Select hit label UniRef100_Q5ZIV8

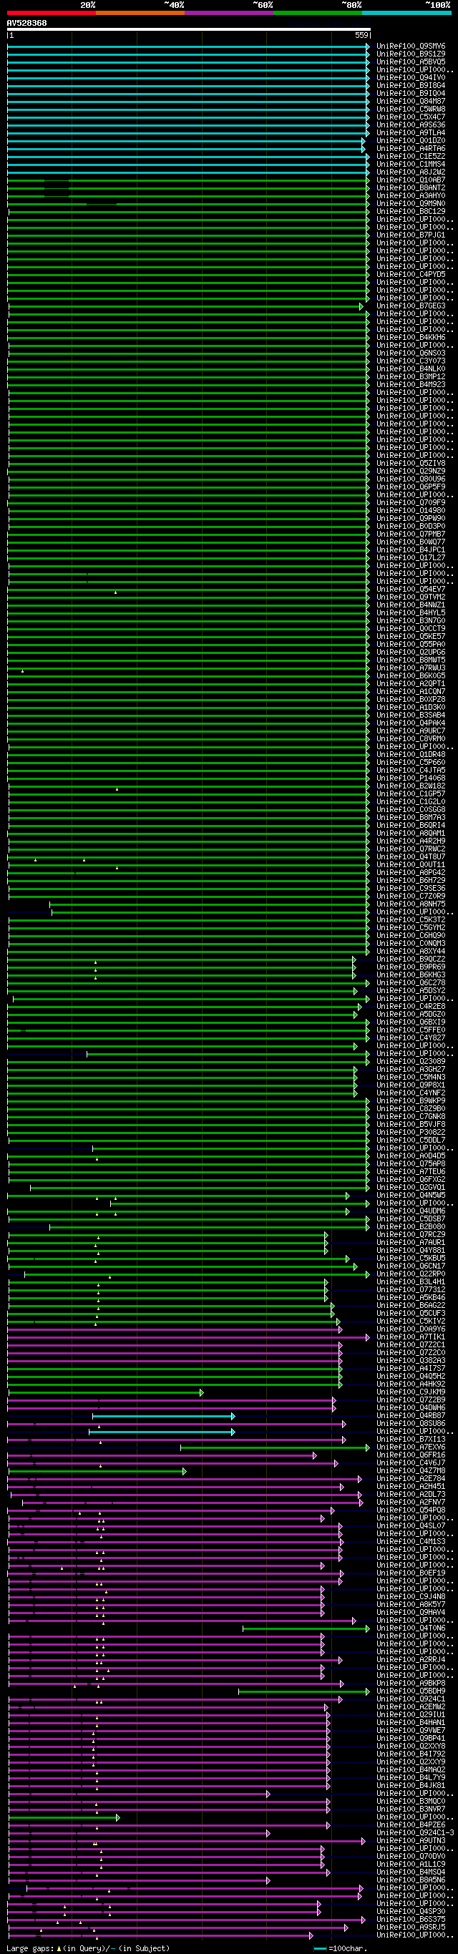(x=410, y=463)
